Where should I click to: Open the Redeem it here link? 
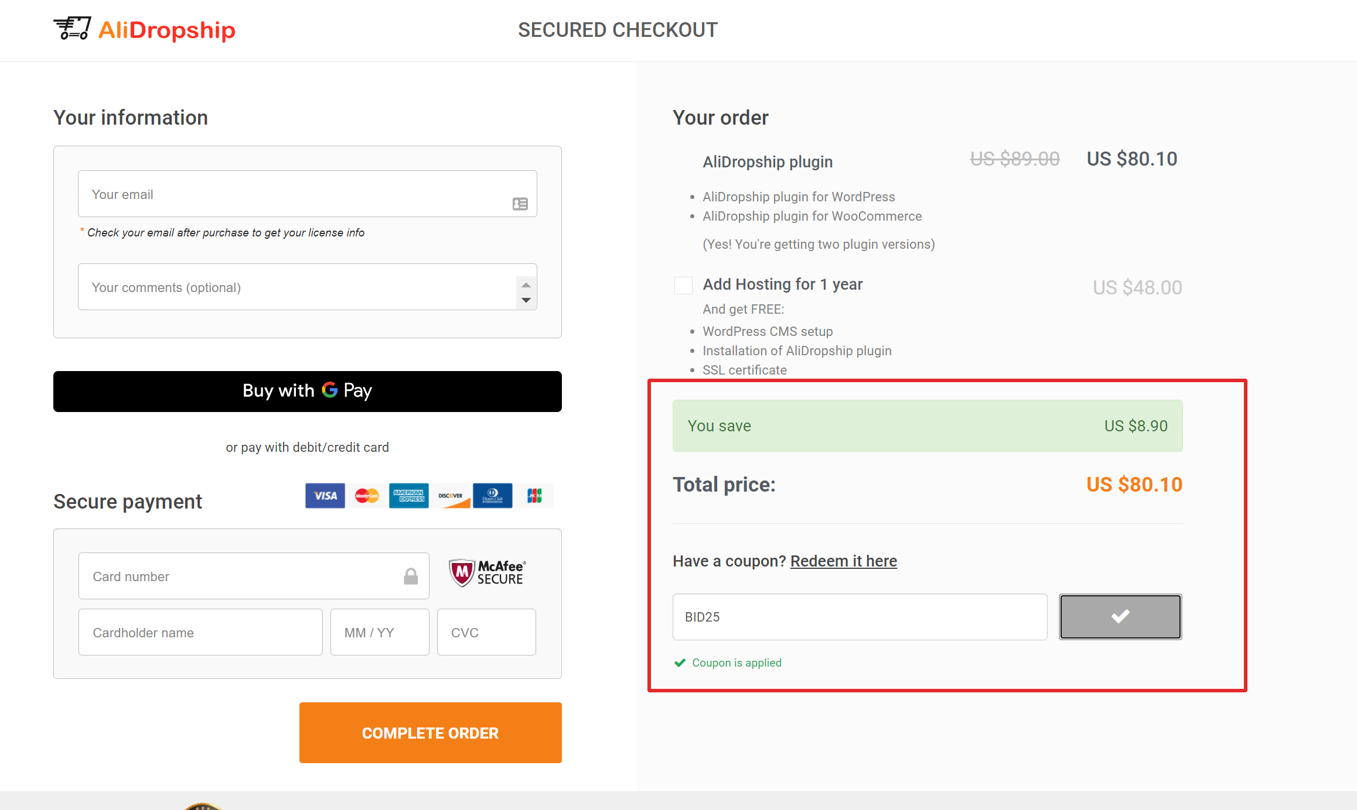(843, 561)
